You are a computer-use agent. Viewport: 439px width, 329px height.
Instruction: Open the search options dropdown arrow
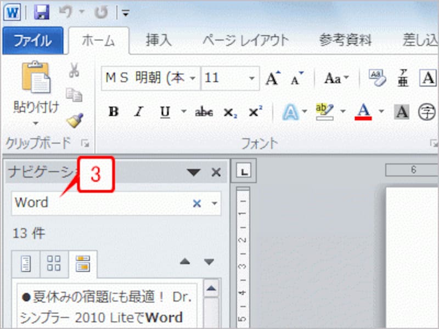click(215, 203)
